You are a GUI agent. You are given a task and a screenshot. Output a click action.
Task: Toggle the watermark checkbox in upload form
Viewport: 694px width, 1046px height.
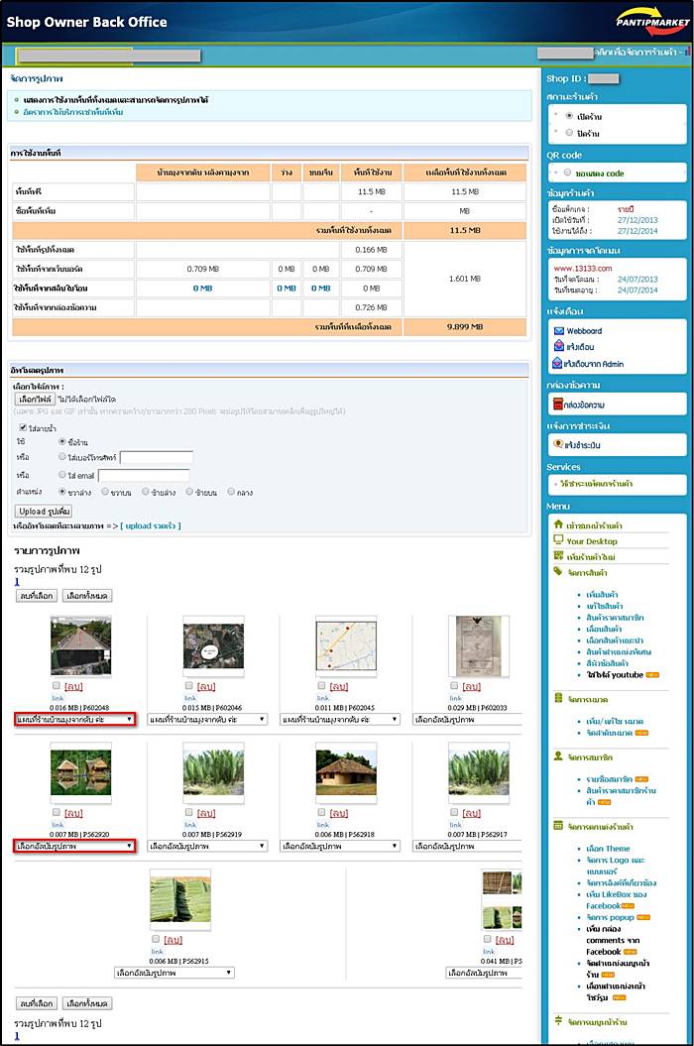(21, 426)
